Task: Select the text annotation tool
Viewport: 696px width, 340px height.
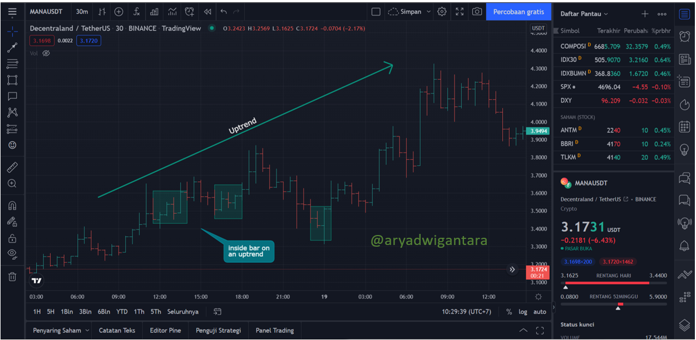Action: pos(12,96)
